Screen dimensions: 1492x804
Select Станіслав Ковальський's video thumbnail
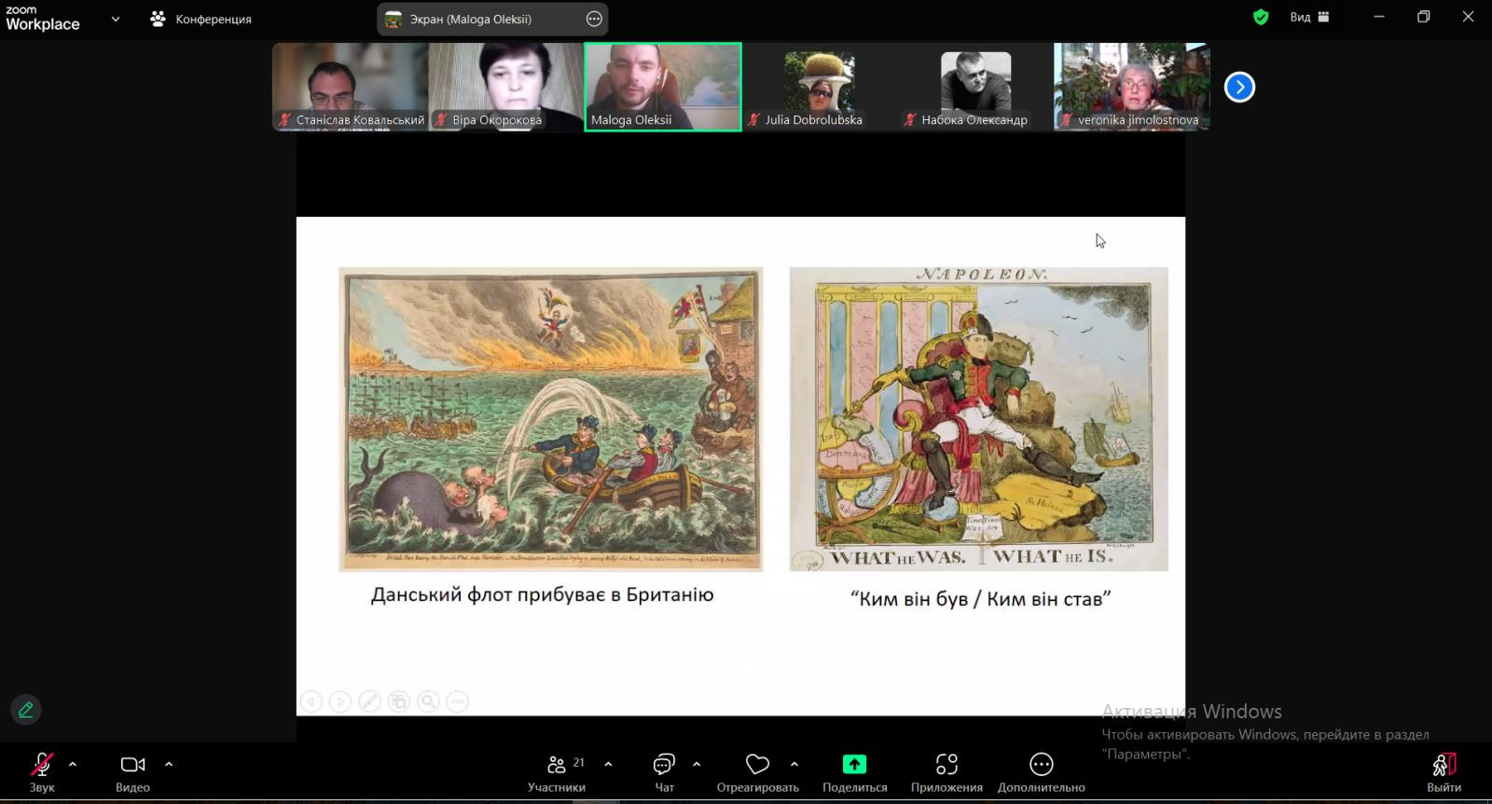tap(350, 87)
